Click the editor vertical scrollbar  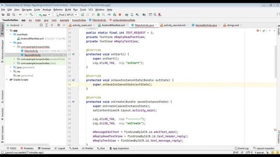click(275, 61)
